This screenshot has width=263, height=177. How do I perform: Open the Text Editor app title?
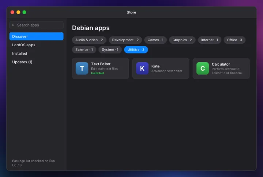[101, 64]
